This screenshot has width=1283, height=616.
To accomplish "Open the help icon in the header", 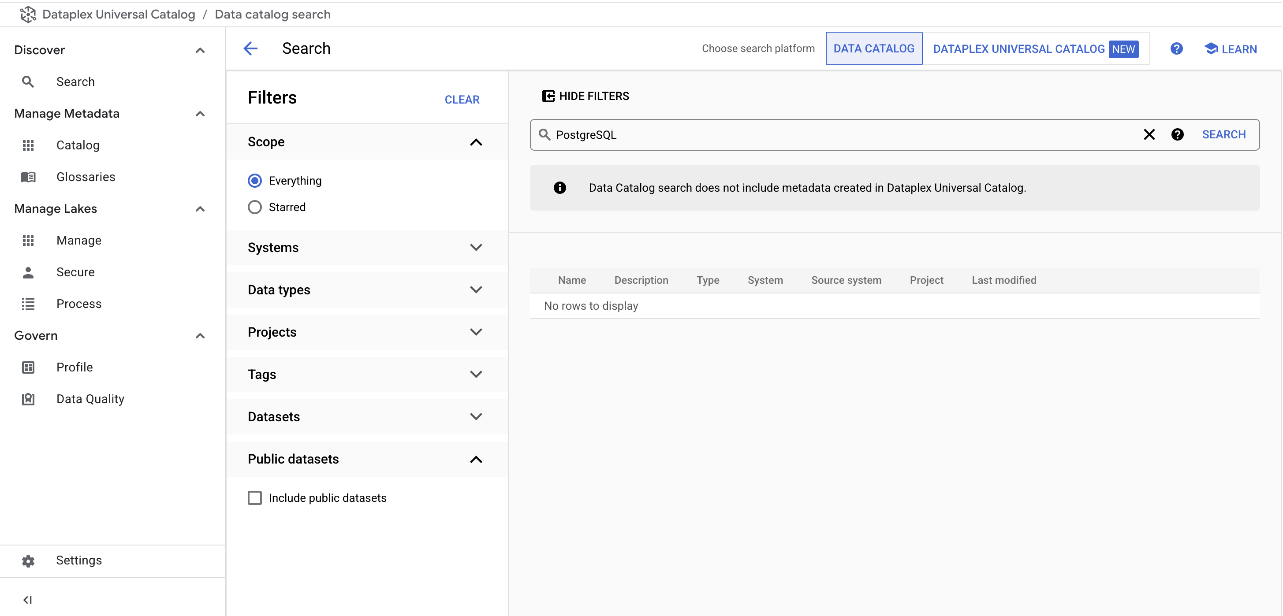I will pos(1176,49).
